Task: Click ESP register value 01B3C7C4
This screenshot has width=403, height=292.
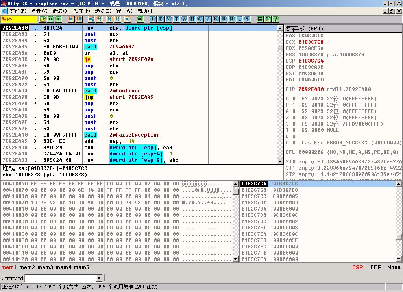Action: (311, 61)
